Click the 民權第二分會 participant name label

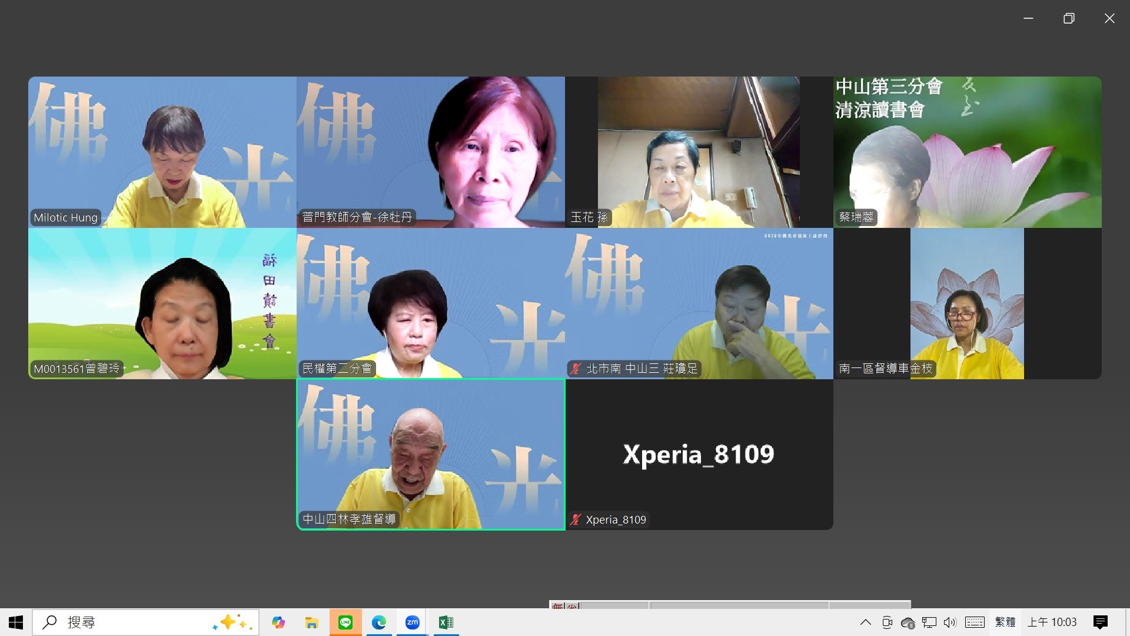[x=337, y=369]
